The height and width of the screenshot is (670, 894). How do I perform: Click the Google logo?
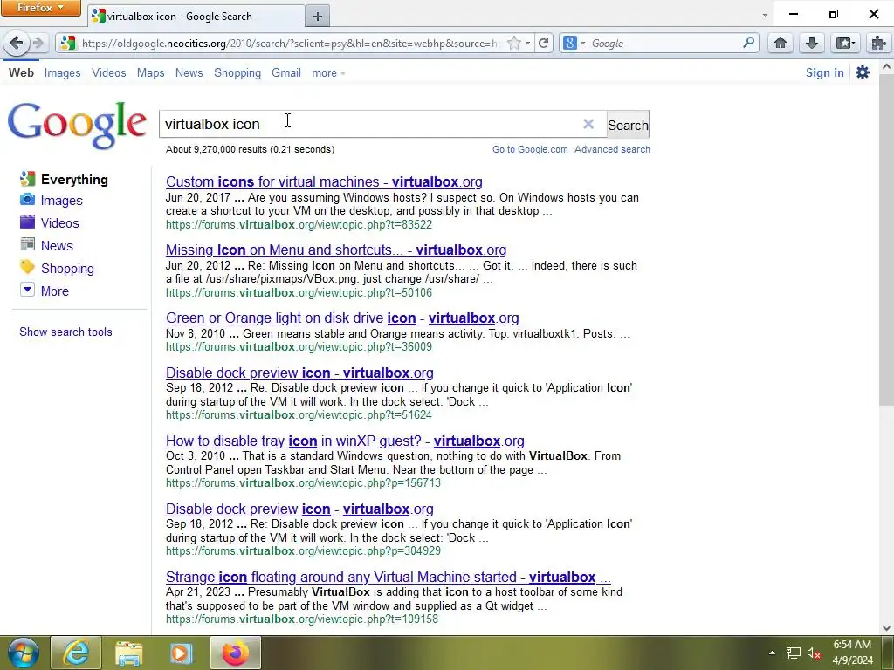[77, 126]
